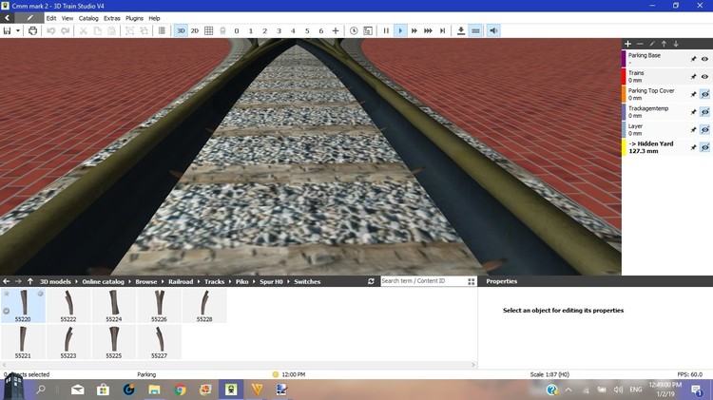
Task: Select switch model 55223 thumbnail
Action: coord(68,342)
